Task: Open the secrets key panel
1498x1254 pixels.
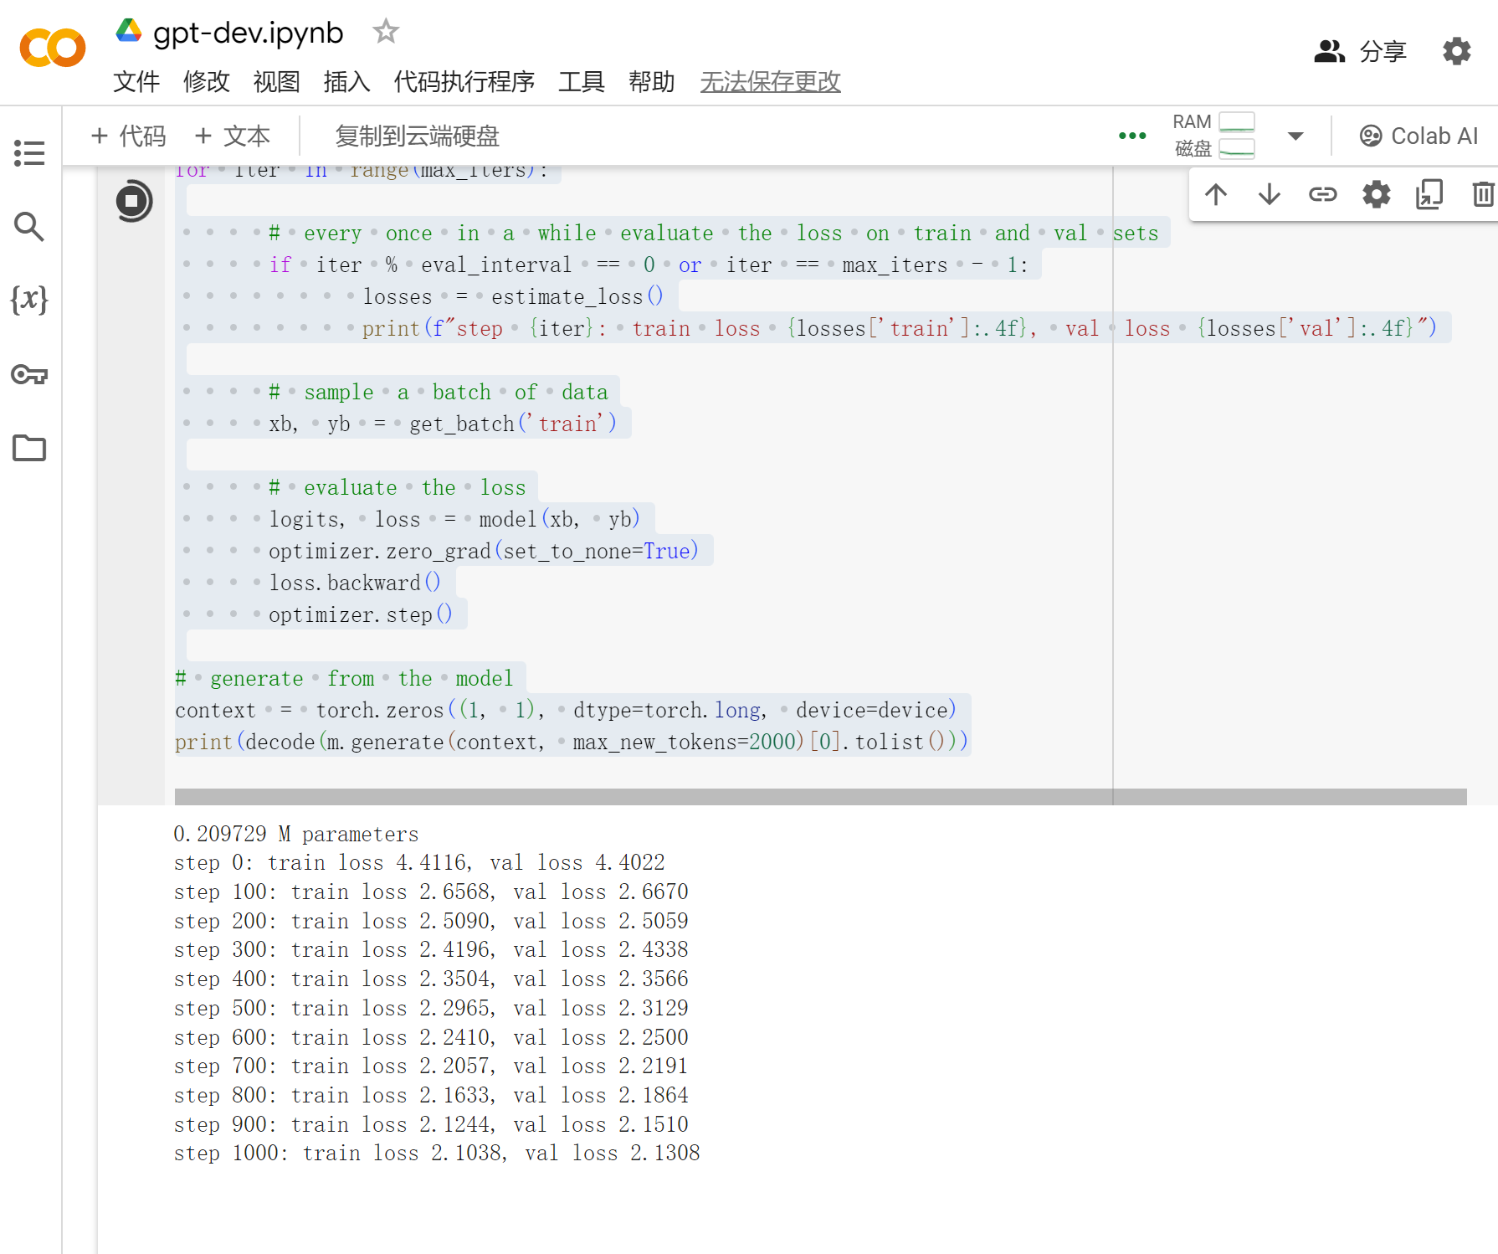Action: pos(29,373)
